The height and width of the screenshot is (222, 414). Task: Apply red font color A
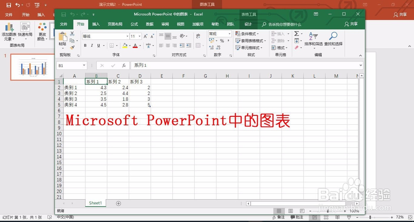pos(135,46)
